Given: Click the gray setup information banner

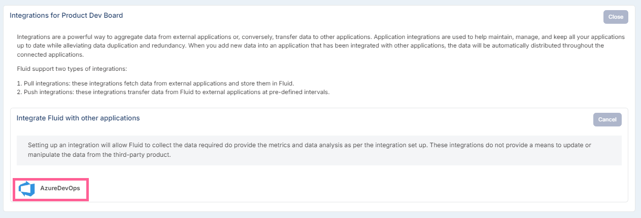Looking at the screenshot, I should coord(319,150).
